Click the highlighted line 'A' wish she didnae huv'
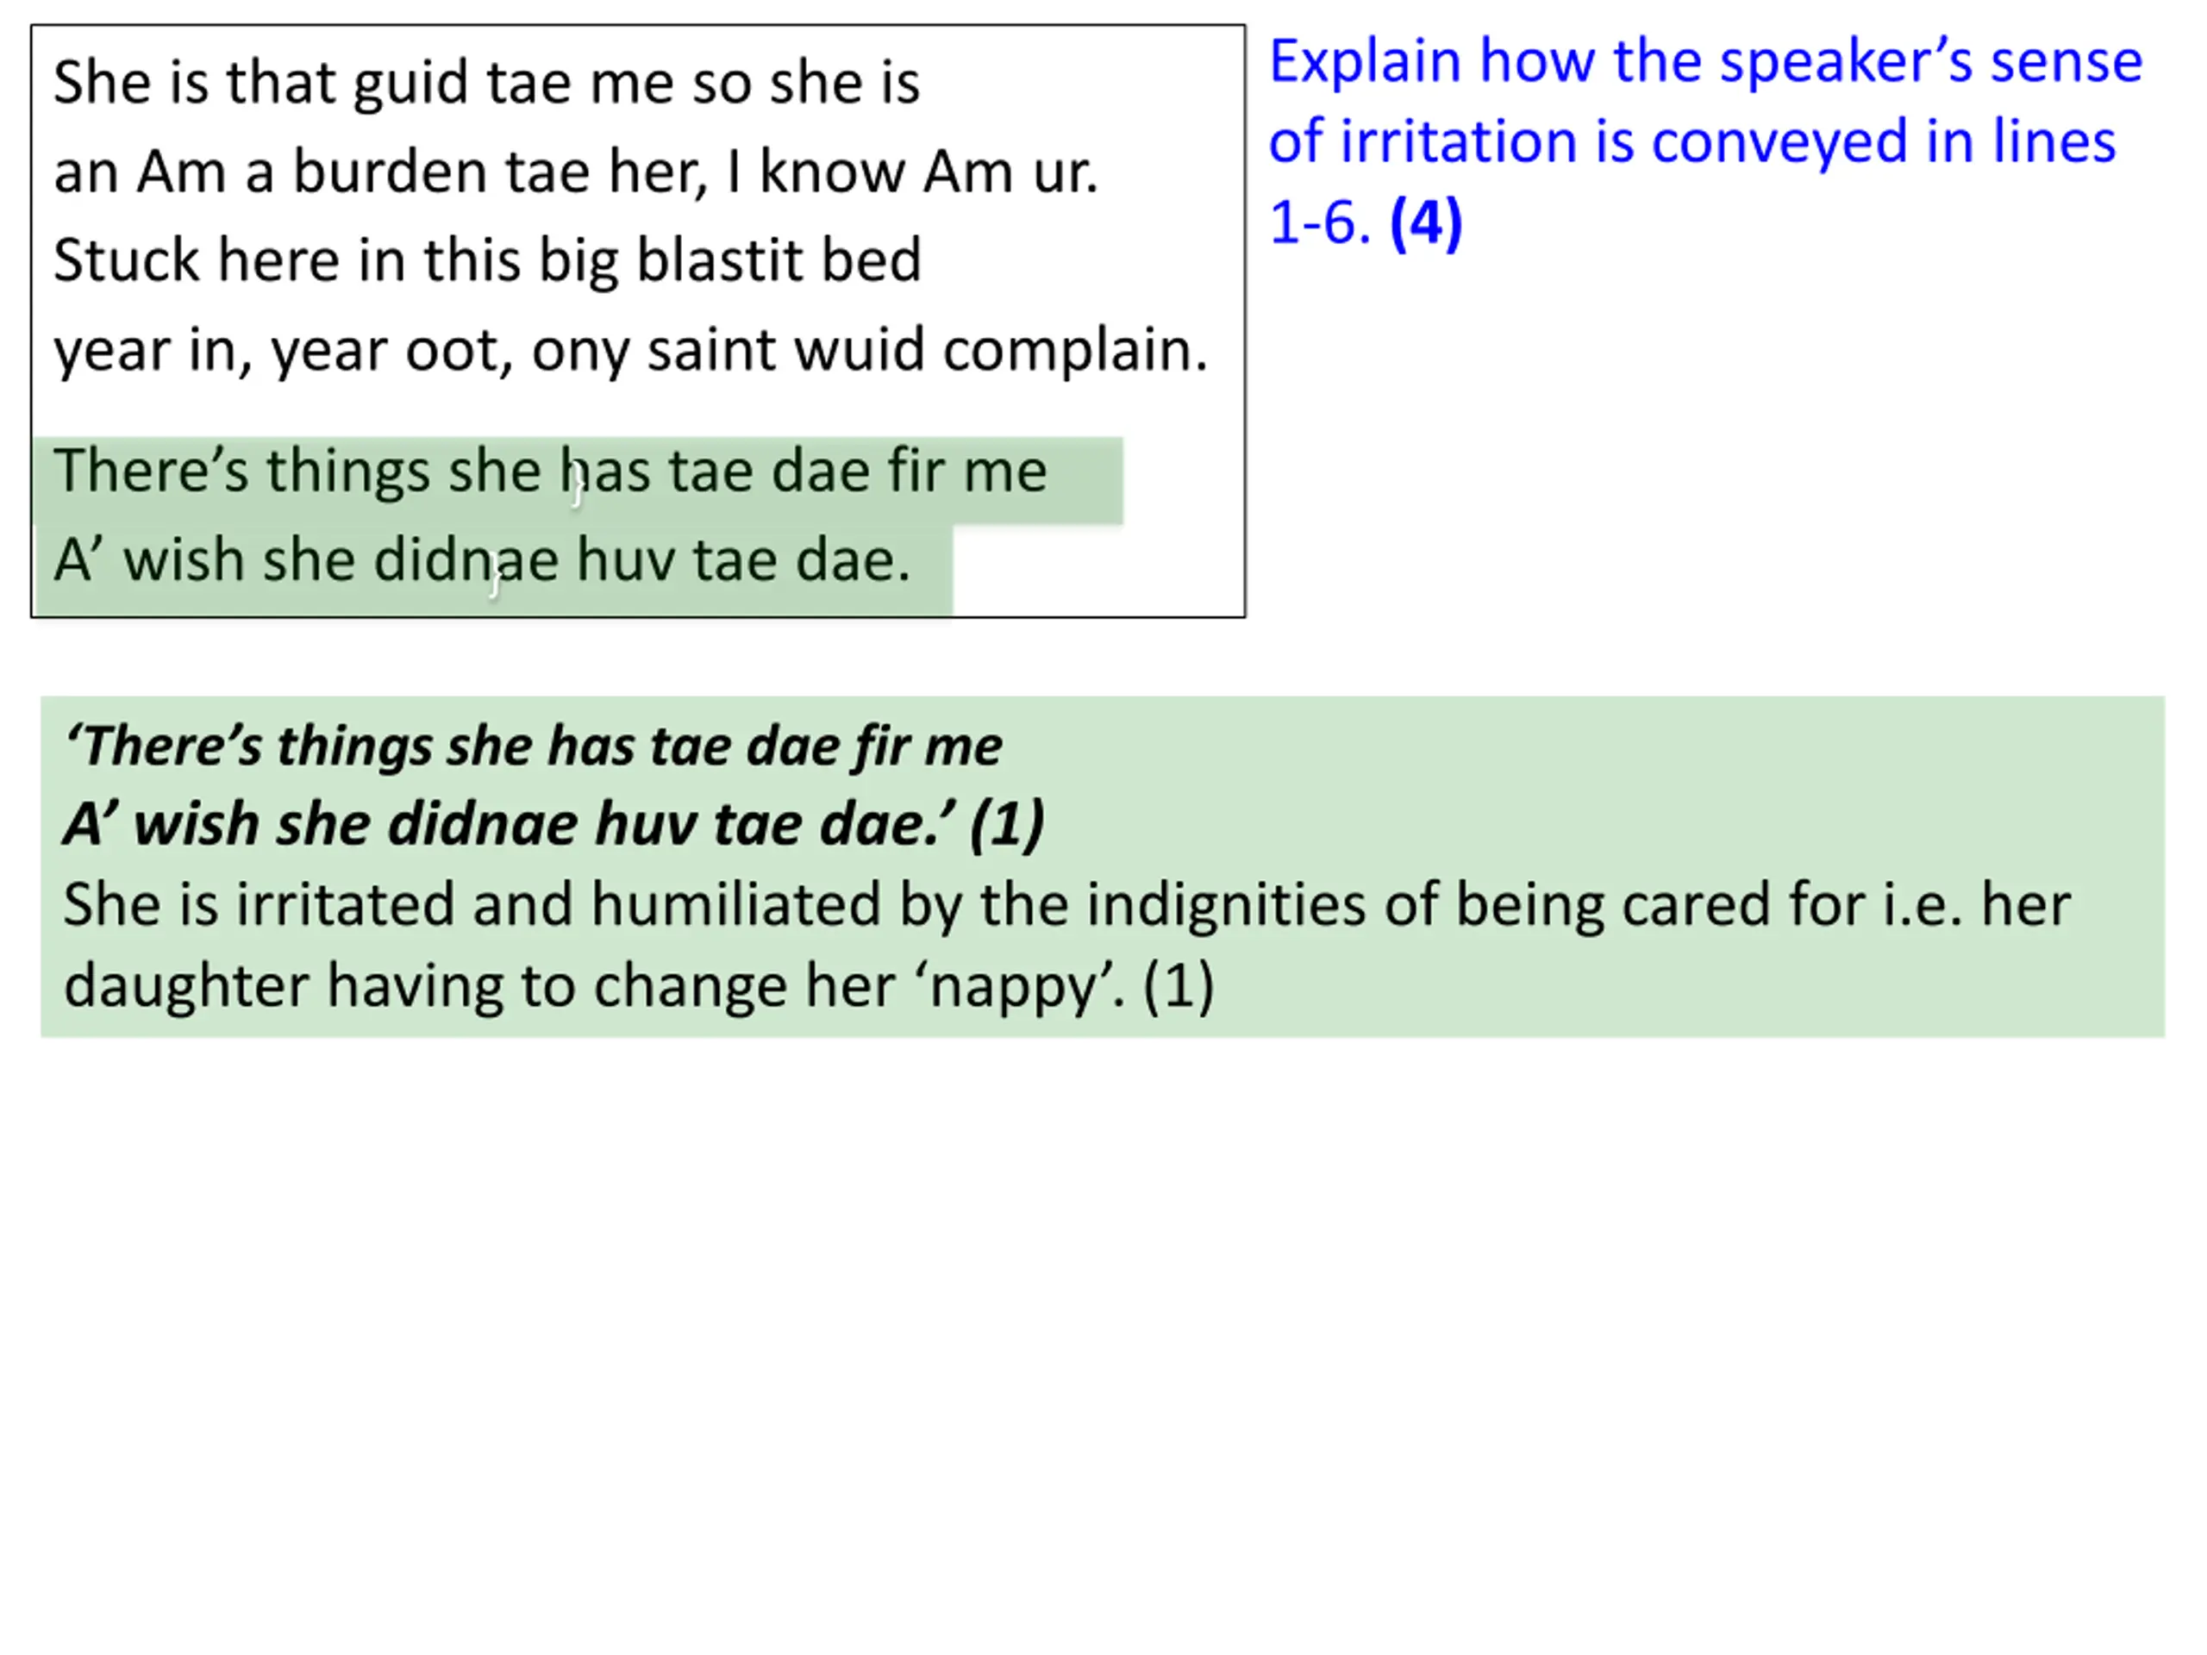This screenshot has height=1655, width=2207. 482,559
